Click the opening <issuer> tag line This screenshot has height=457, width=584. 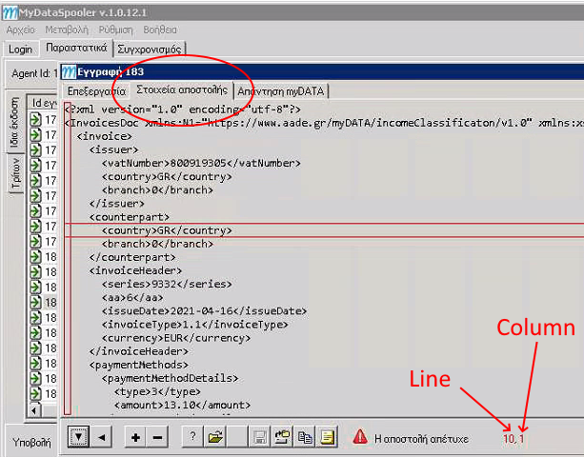(x=114, y=149)
